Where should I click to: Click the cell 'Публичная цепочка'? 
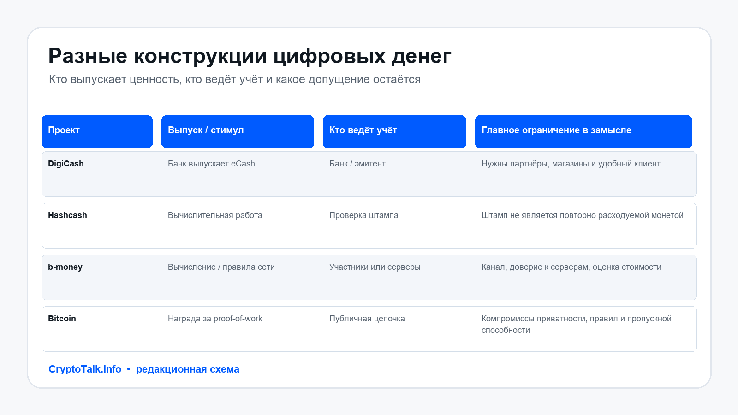click(x=367, y=319)
